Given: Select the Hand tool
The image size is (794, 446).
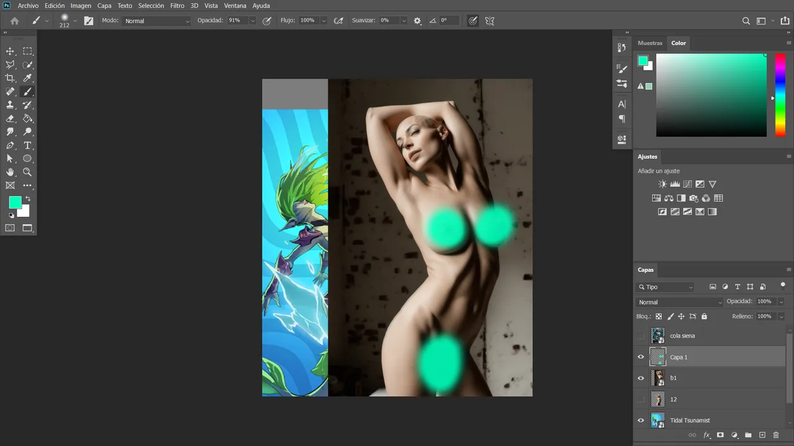Looking at the screenshot, I should click(x=10, y=172).
